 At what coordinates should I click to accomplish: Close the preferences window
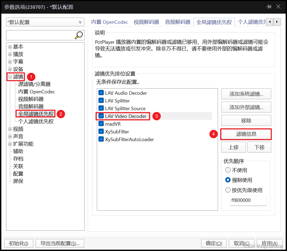point(278,7)
